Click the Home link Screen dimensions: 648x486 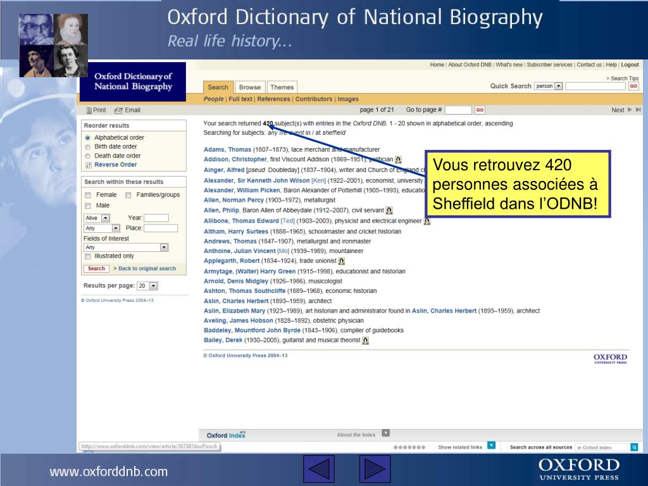pos(437,65)
